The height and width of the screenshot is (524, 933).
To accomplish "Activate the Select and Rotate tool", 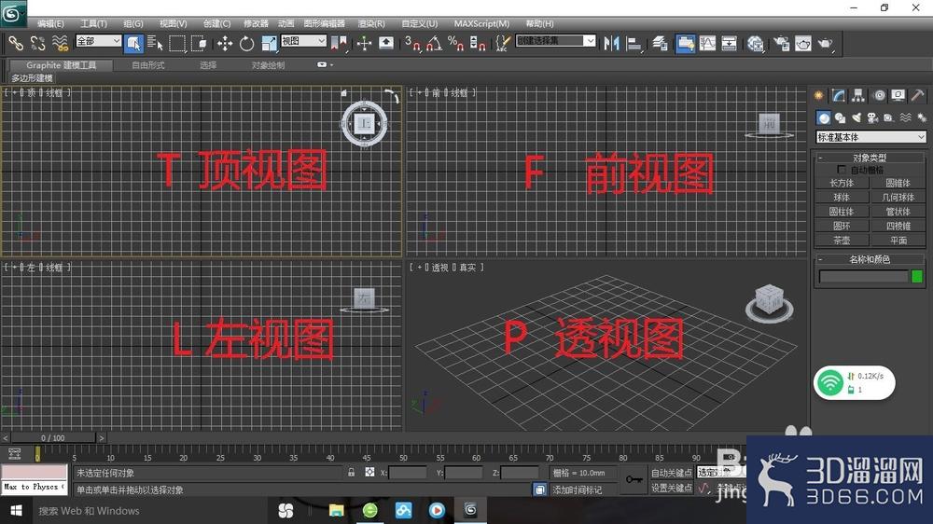I will click(246, 43).
